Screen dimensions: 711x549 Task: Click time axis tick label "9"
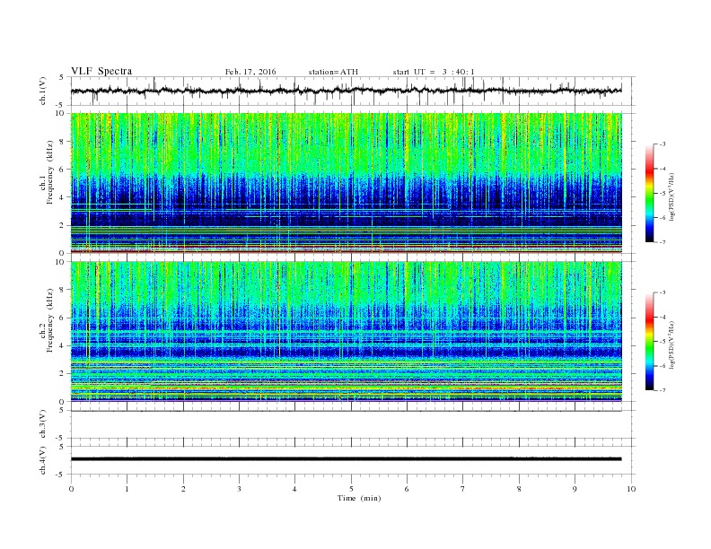(575, 489)
